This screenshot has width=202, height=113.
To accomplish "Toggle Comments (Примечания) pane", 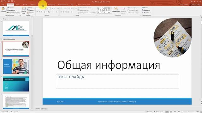I will pyautogui.click(x=158, y=112).
